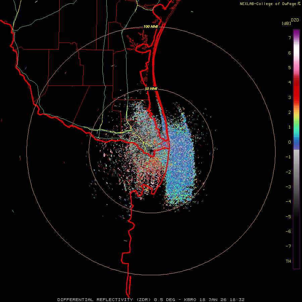The image size is (302, 302).
Task: Click the TH threshold label on scale
Action: [x=288, y=261]
